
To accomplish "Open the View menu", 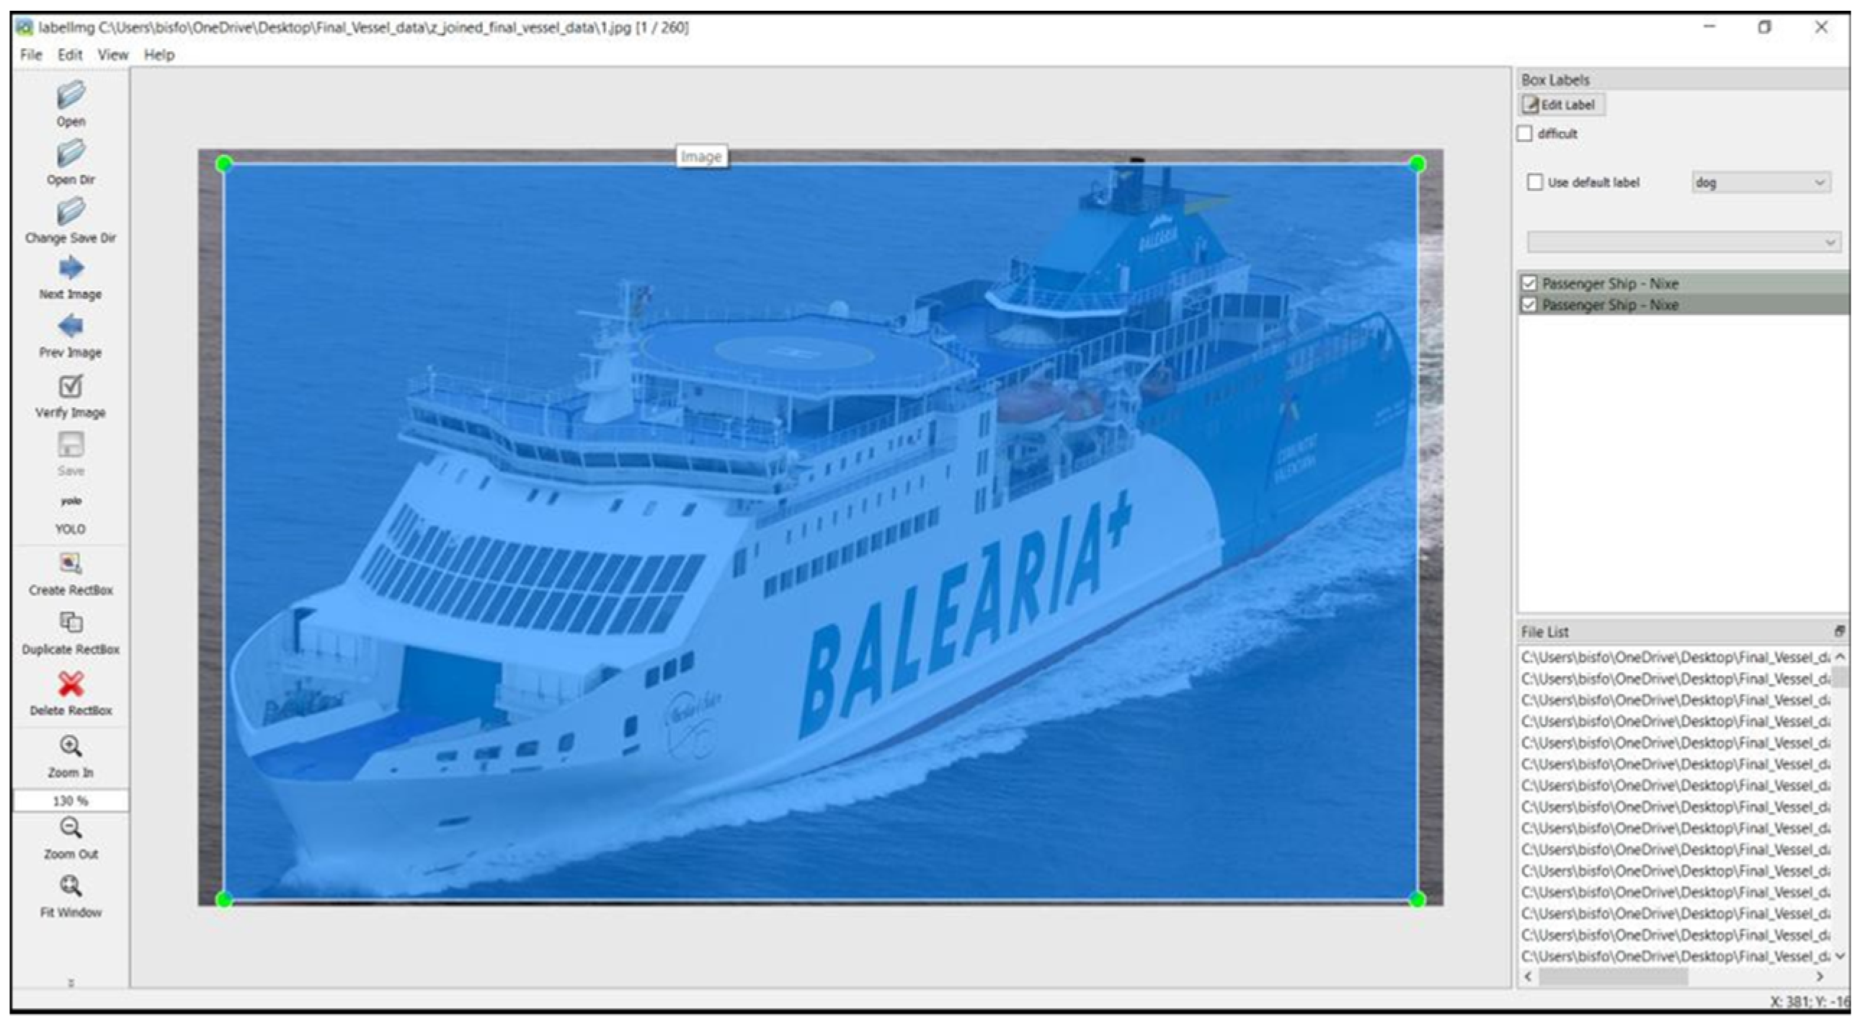I will 112,55.
